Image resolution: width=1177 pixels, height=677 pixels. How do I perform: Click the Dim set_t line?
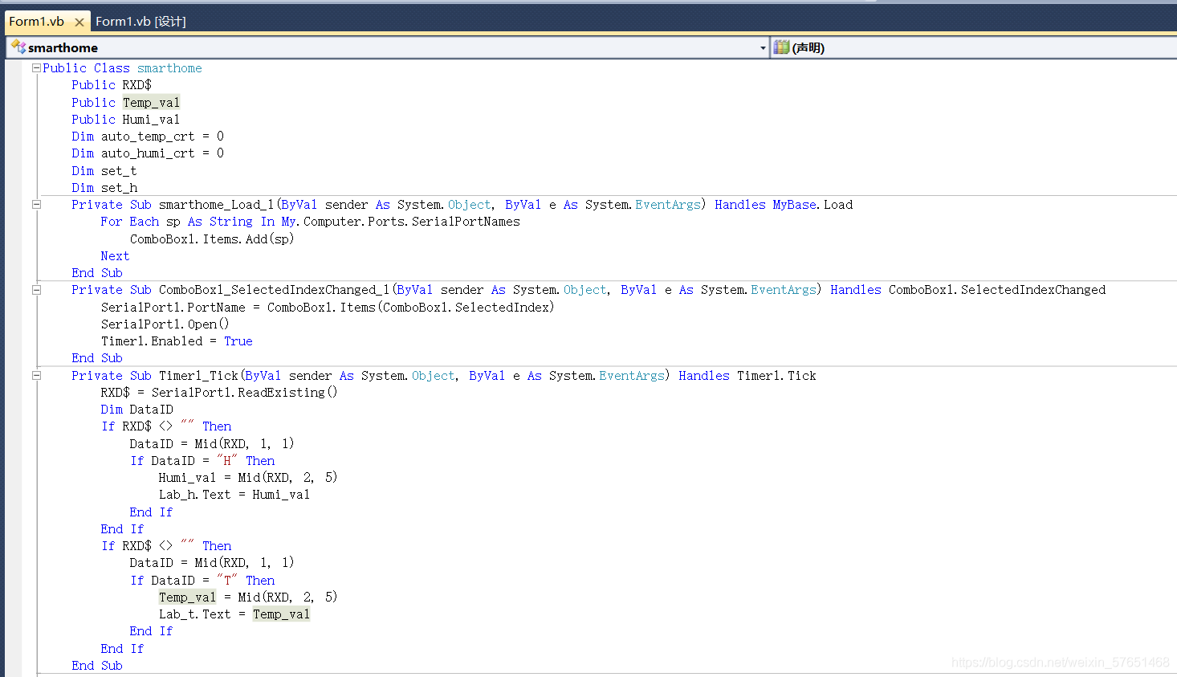click(104, 171)
